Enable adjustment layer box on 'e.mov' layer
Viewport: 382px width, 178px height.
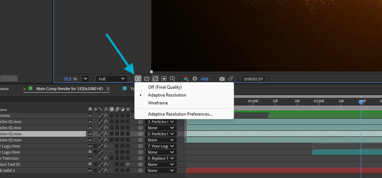tap(122, 116)
